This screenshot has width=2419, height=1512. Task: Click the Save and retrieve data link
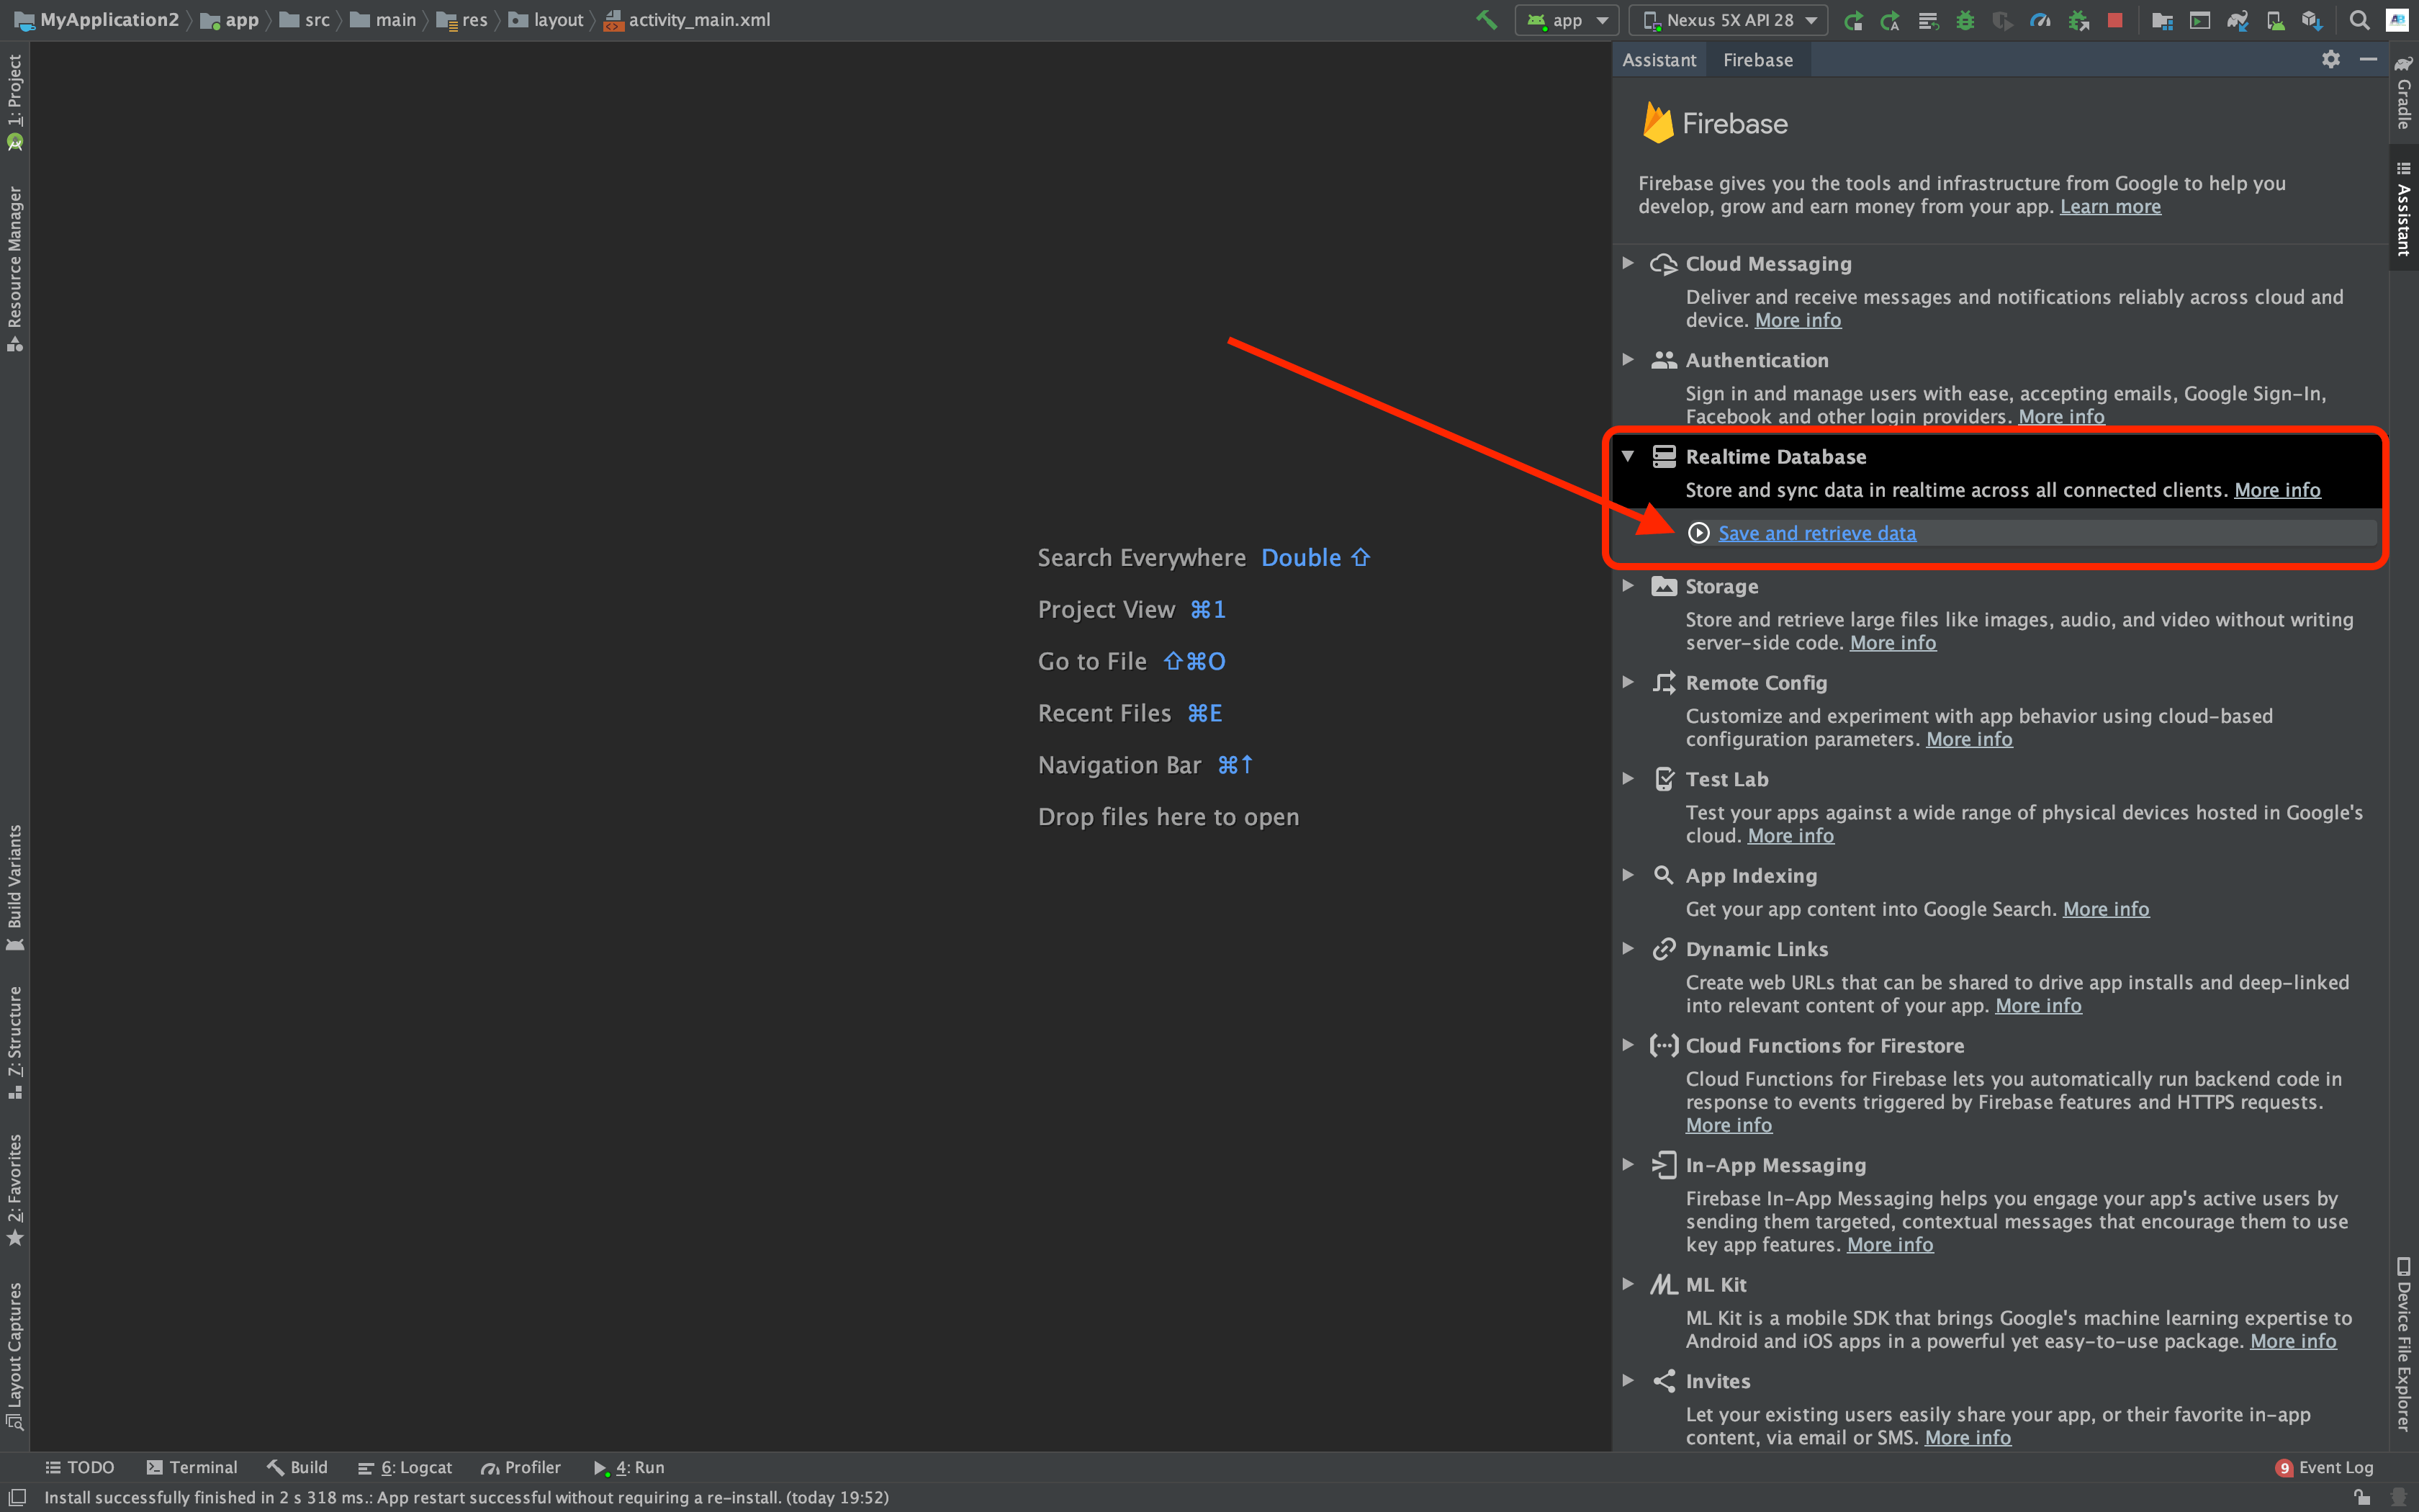[1816, 533]
